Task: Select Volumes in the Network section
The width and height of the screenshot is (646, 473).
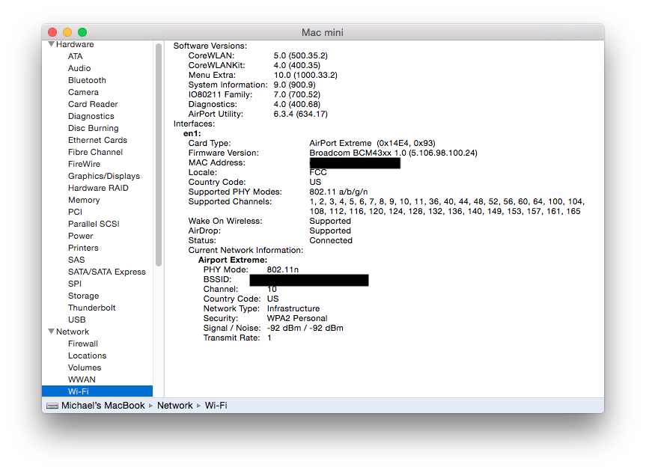Action: [x=85, y=367]
